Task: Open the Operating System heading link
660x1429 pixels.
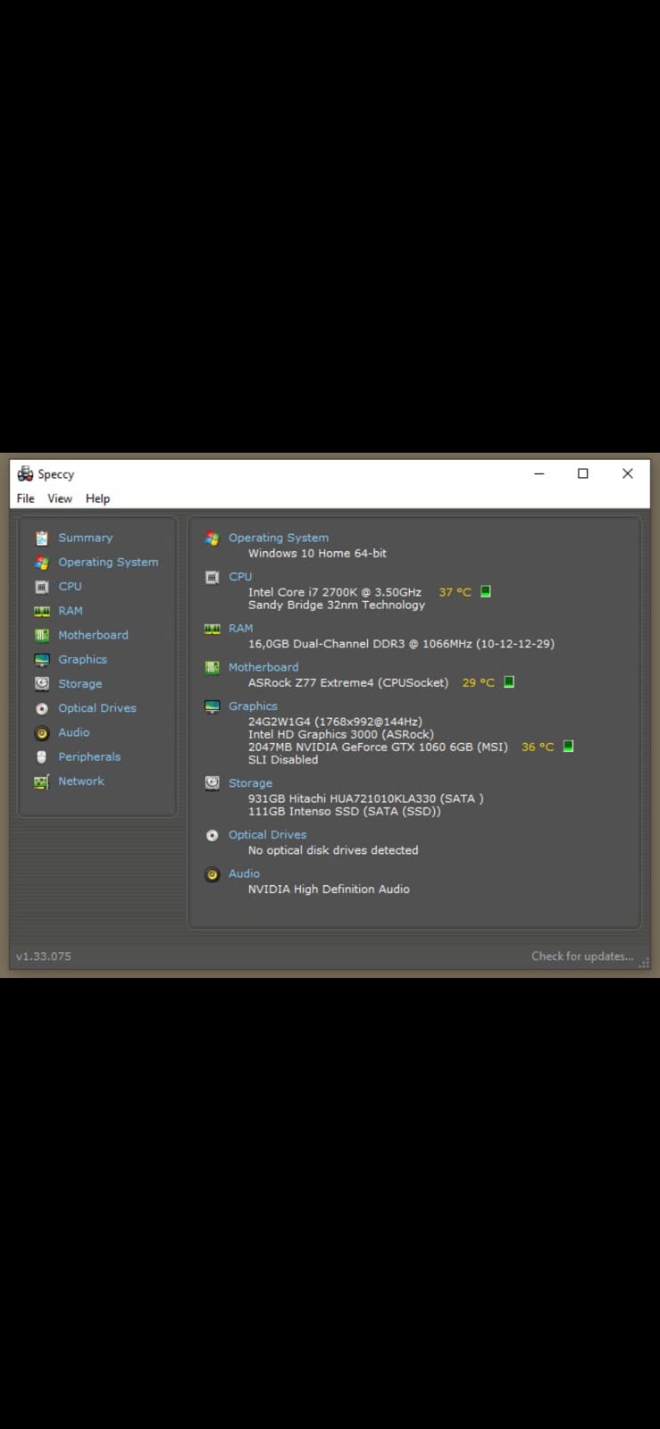Action: click(278, 538)
